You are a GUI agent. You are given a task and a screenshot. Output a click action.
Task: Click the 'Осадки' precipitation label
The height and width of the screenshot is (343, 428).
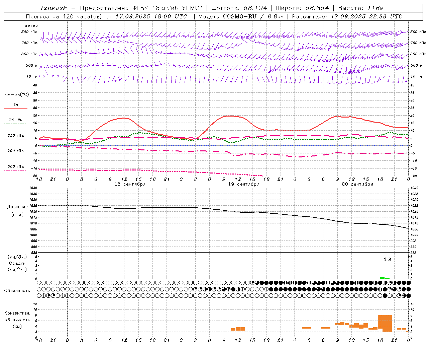(17, 263)
